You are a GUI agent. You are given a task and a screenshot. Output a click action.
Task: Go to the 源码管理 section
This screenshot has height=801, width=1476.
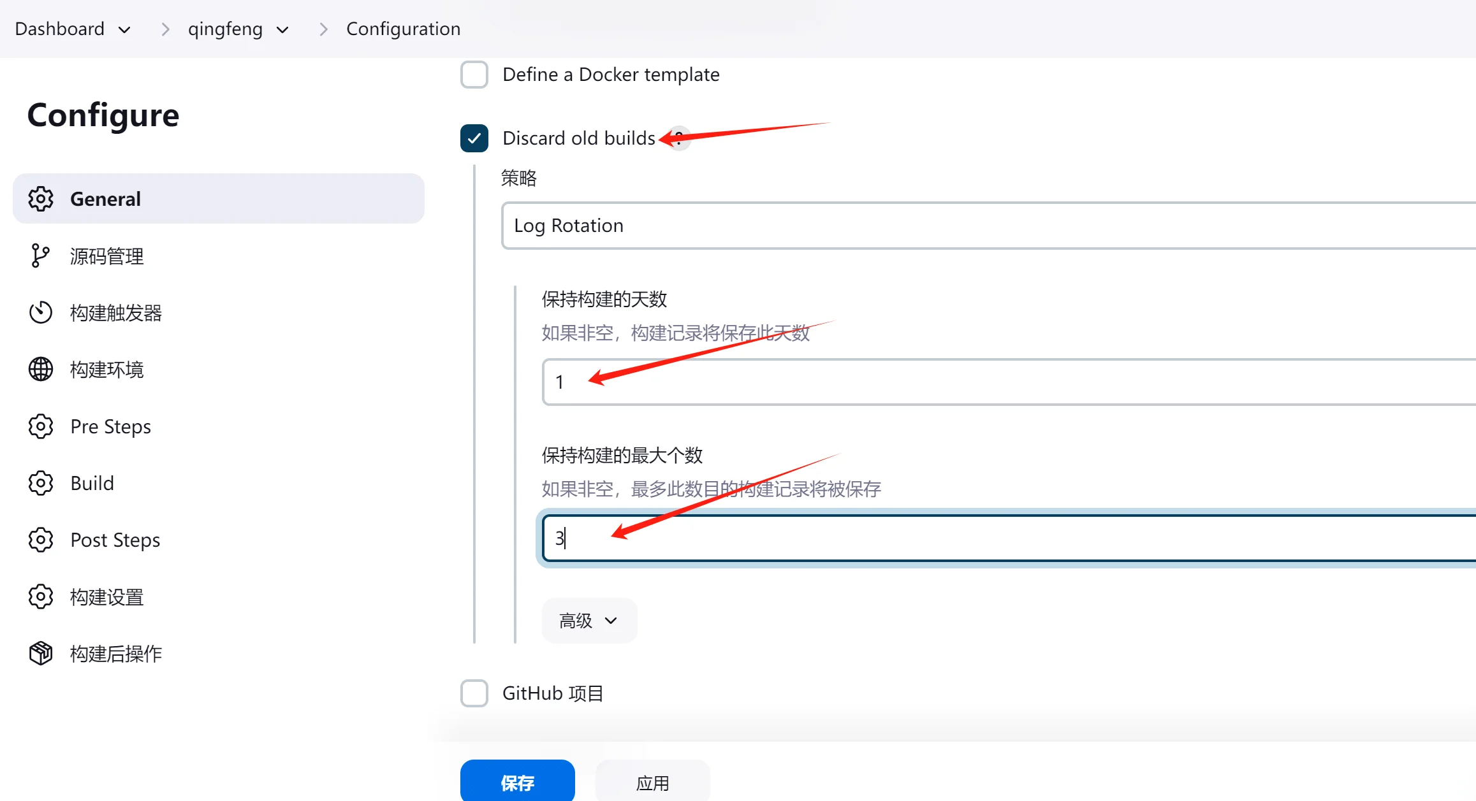[219, 256]
